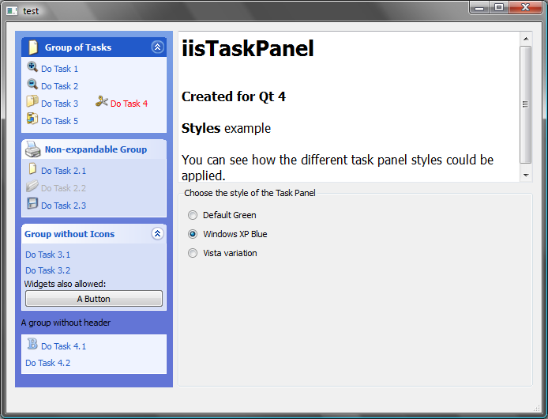
Task: Click the scroll down arrow of the text view
Action: (526, 175)
